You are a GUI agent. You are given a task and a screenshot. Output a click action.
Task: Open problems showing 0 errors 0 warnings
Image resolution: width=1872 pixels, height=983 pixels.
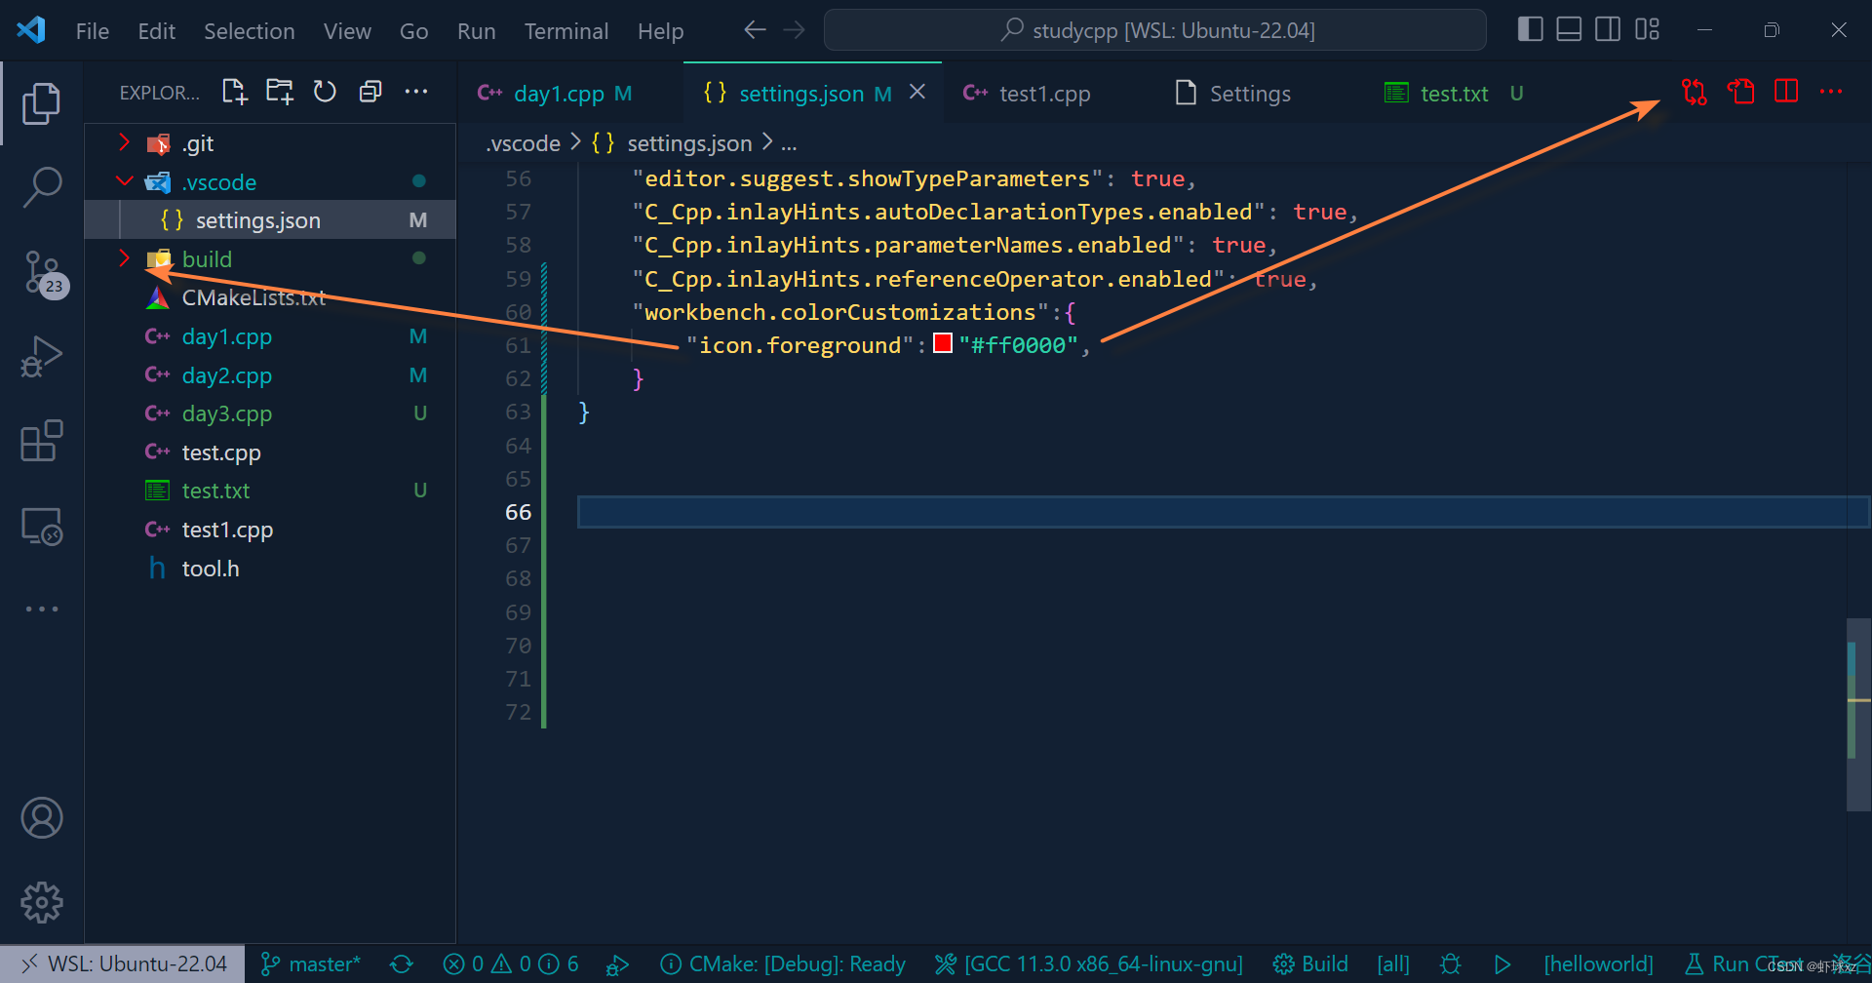pos(510,964)
